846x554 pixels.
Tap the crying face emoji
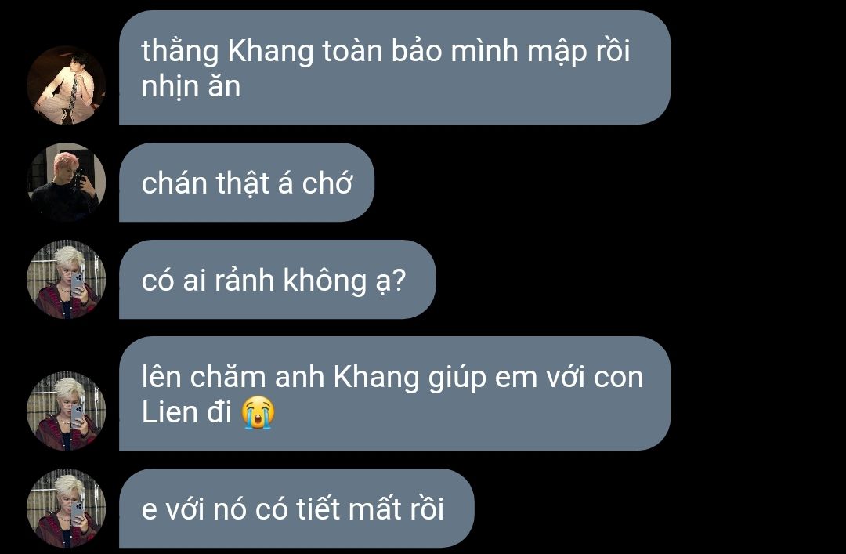click(258, 412)
